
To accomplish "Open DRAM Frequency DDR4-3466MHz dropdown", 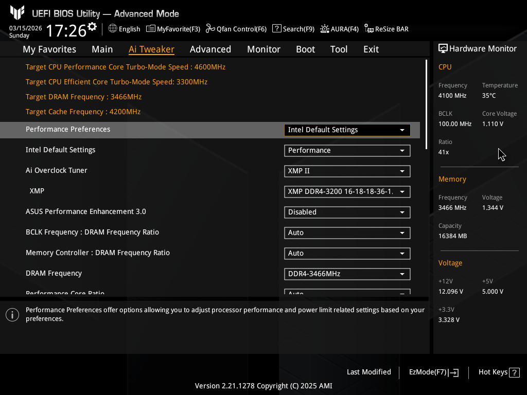I will 347,274.
